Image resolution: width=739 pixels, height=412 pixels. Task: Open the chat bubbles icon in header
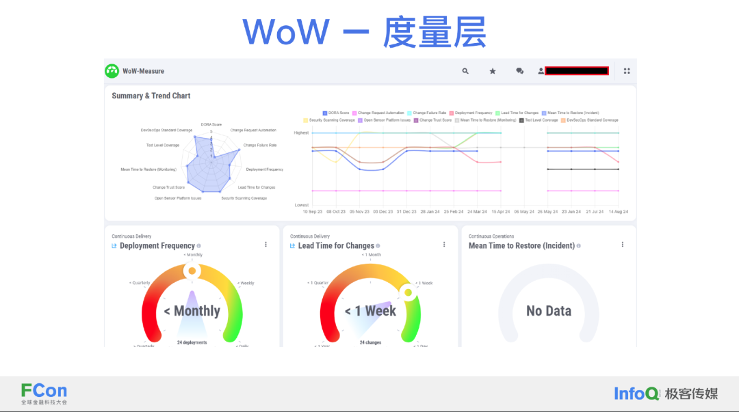(x=519, y=71)
